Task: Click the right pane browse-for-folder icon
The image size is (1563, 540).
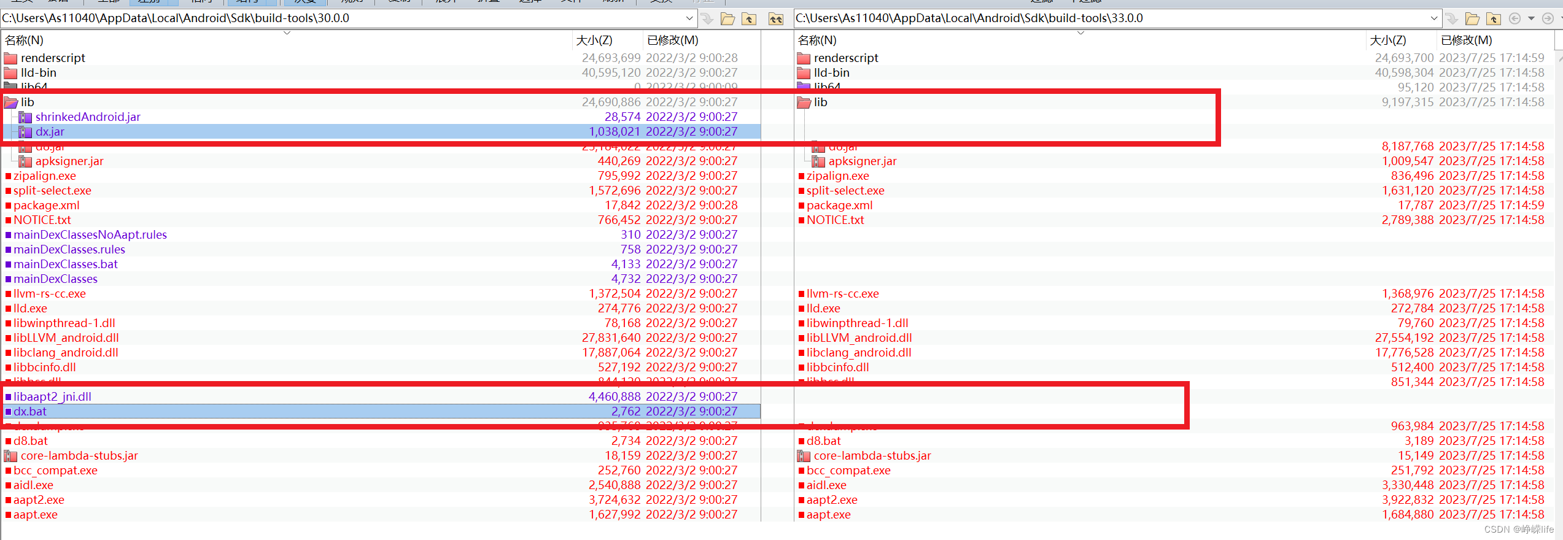Action: pyautogui.click(x=1472, y=18)
